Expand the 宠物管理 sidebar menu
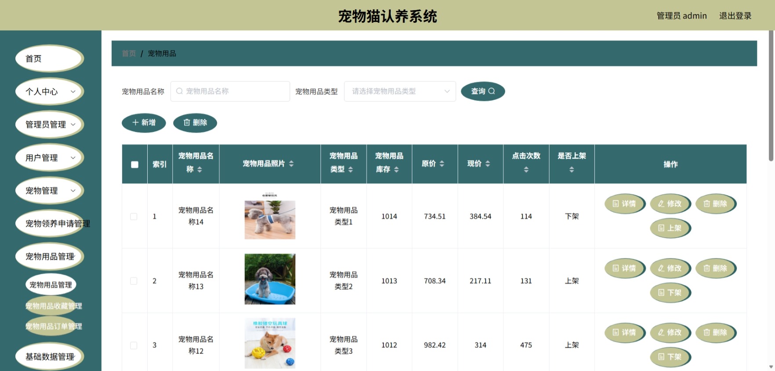The image size is (775, 371). coord(50,190)
